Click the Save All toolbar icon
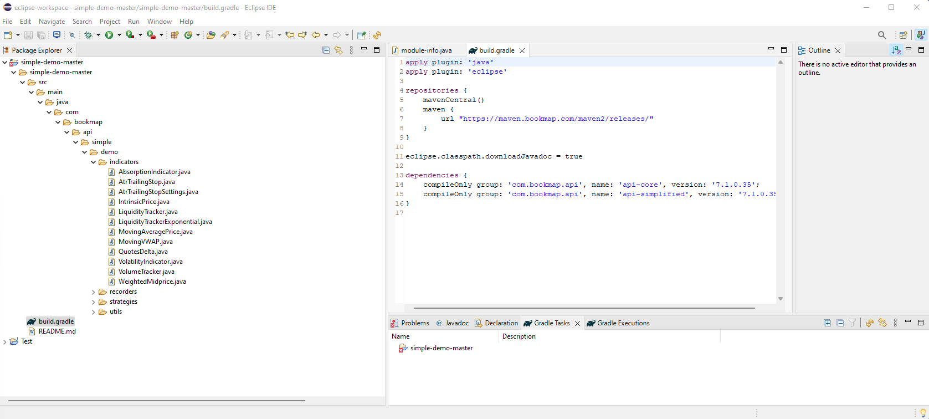Viewport: 929px width, 419px height. 42,35
